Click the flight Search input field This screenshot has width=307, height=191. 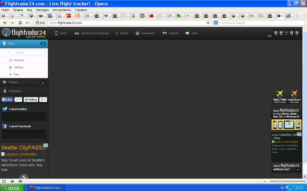[27, 53]
